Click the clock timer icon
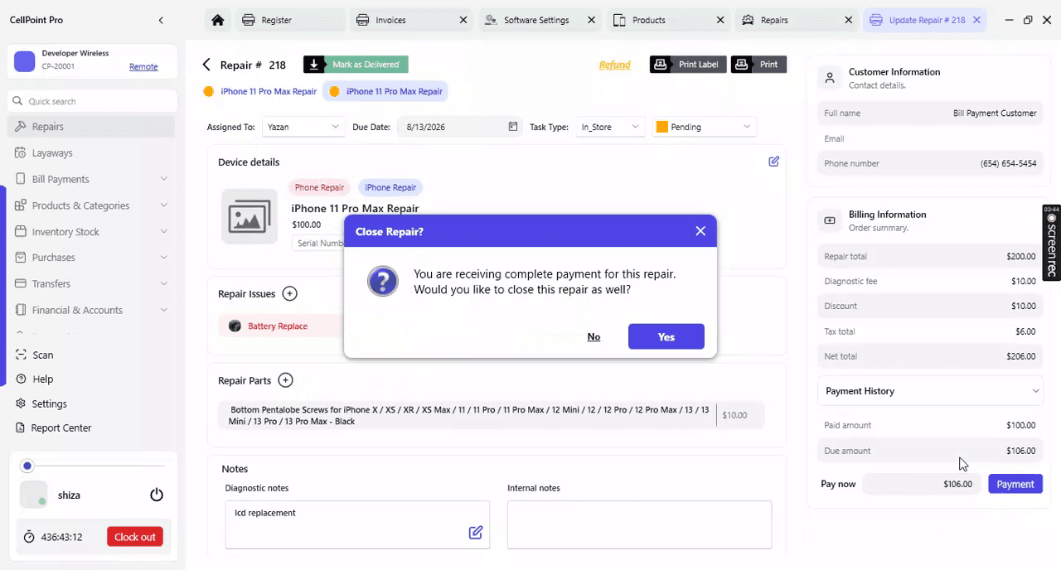This screenshot has width=1061, height=570. (x=29, y=537)
